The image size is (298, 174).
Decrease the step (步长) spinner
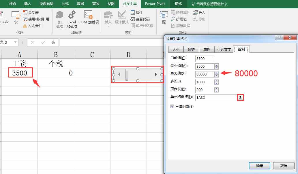tap(216, 83)
